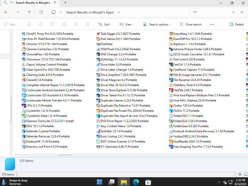Switch to large thumbnails view in status bar
248x186 pixels.
pos(245,174)
